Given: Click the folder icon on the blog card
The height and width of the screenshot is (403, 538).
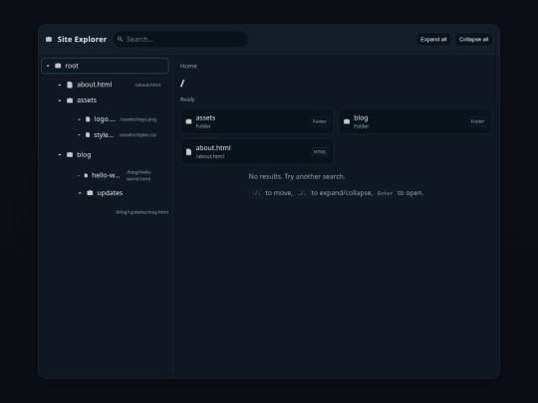Looking at the screenshot, I should point(347,121).
